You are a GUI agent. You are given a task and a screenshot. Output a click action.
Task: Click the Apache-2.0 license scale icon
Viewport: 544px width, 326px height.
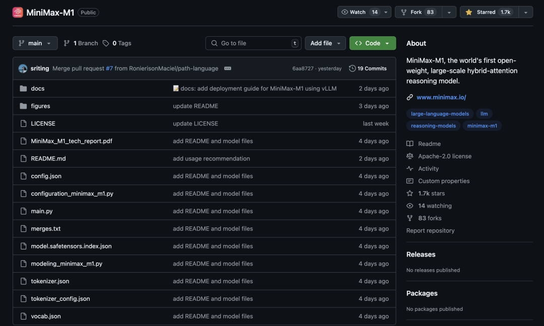(x=410, y=156)
